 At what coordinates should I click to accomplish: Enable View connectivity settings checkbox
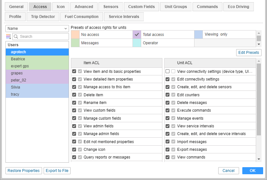[x=168, y=72]
